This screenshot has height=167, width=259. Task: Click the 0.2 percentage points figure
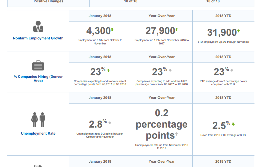pos(162,124)
